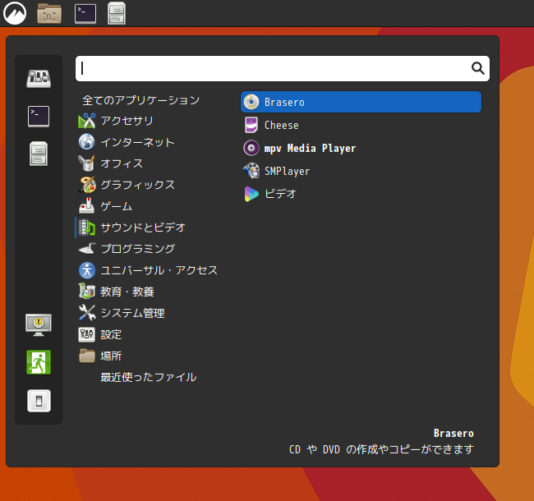Click the shut down power switch icon

pos(39,401)
